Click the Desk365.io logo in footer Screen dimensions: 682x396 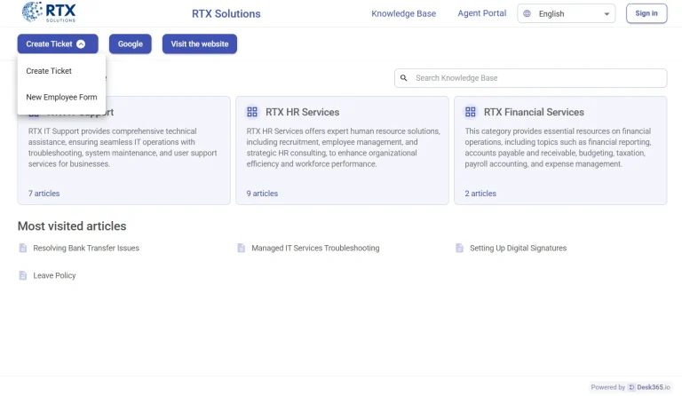click(649, 387)
